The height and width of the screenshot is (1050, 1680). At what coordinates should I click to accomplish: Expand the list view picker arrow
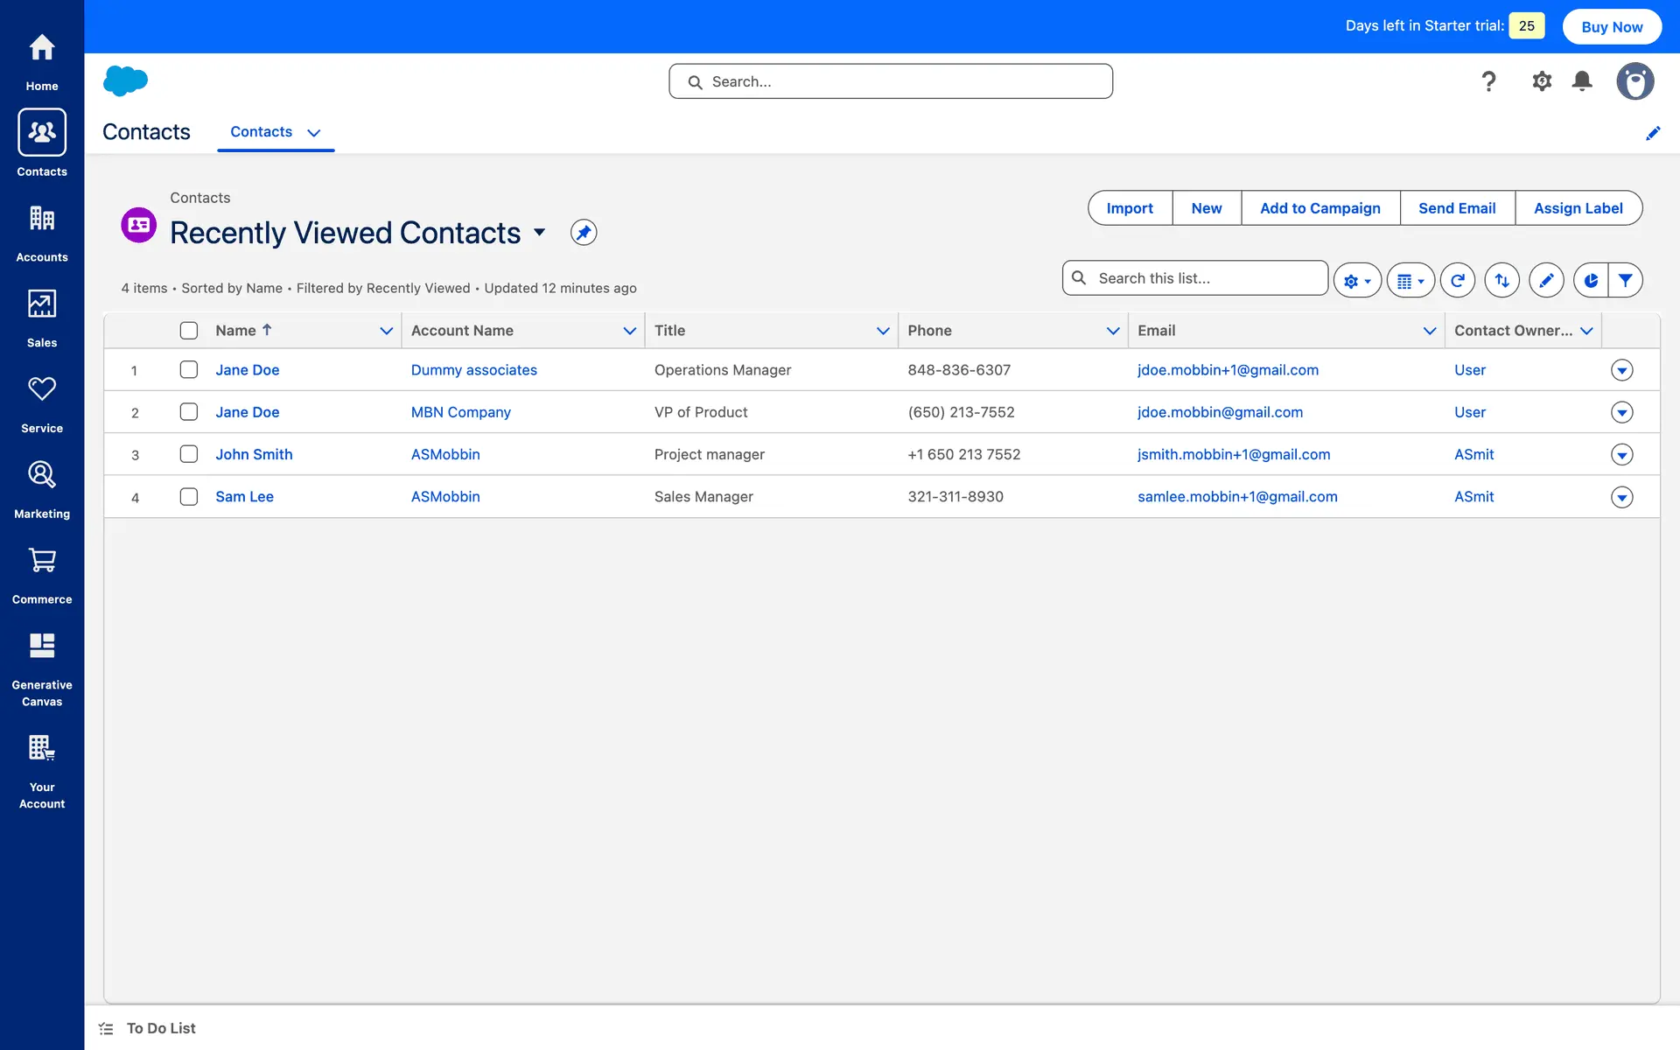click(x=540, y=233)
